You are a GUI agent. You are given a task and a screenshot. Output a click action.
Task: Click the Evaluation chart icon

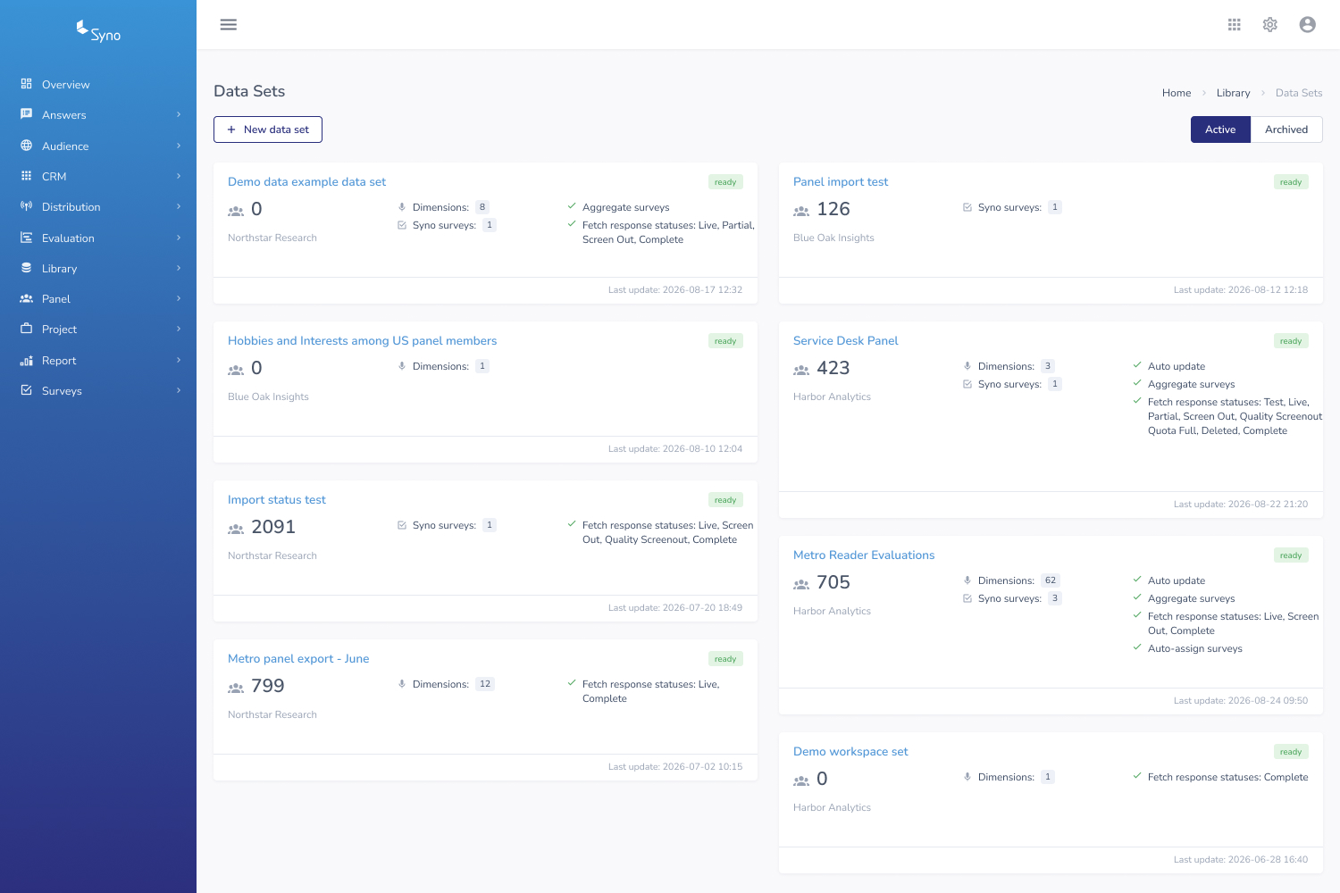point(27,238)
